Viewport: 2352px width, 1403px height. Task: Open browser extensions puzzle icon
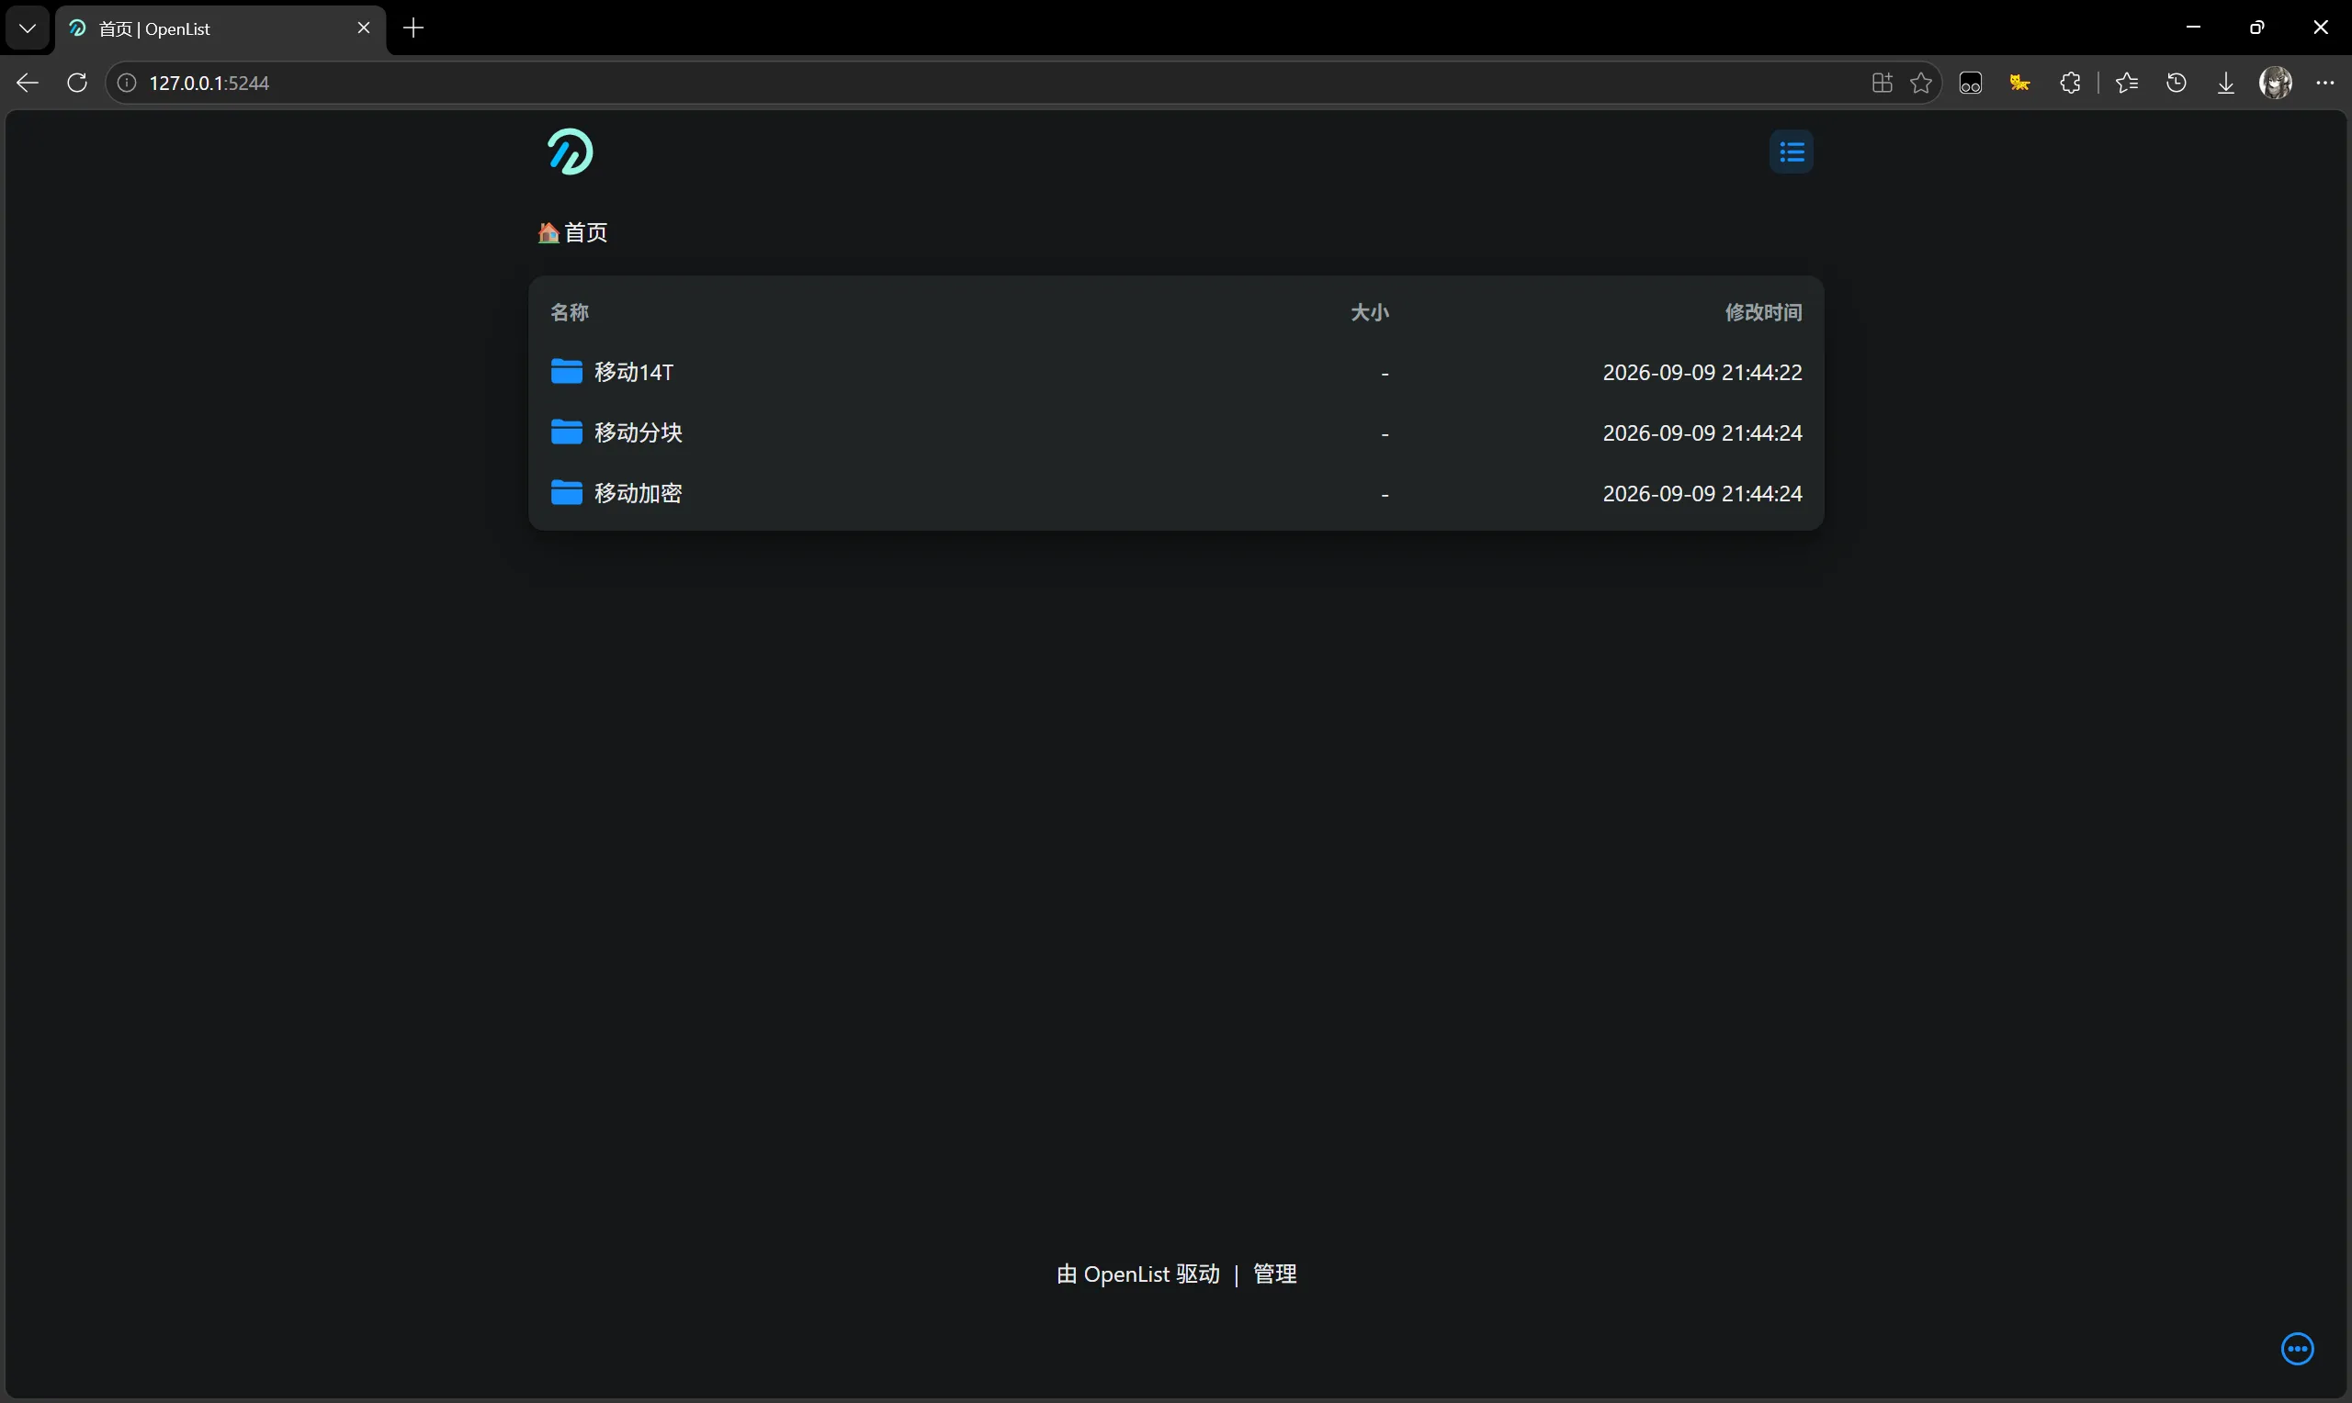[x=2070, y=84]
